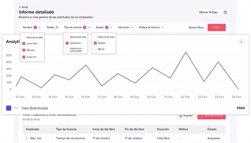Click Exportar a Excel button
Image resolution: width=251 pixels, height=143 pixels.
point(212,116)
